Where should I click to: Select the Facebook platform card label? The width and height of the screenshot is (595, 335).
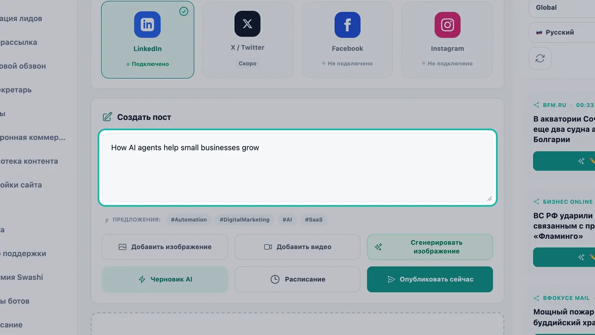pyautogui.click(x=347, y=48)
